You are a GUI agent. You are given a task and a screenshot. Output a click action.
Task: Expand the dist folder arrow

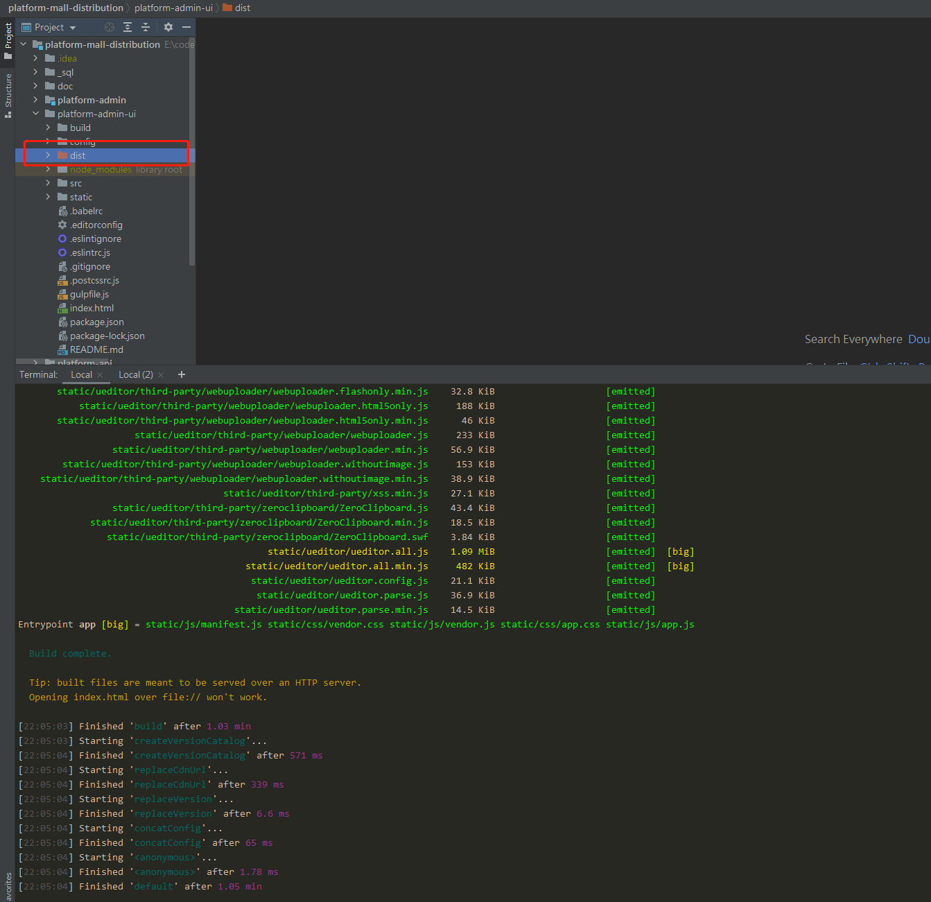tap(49, 155)
